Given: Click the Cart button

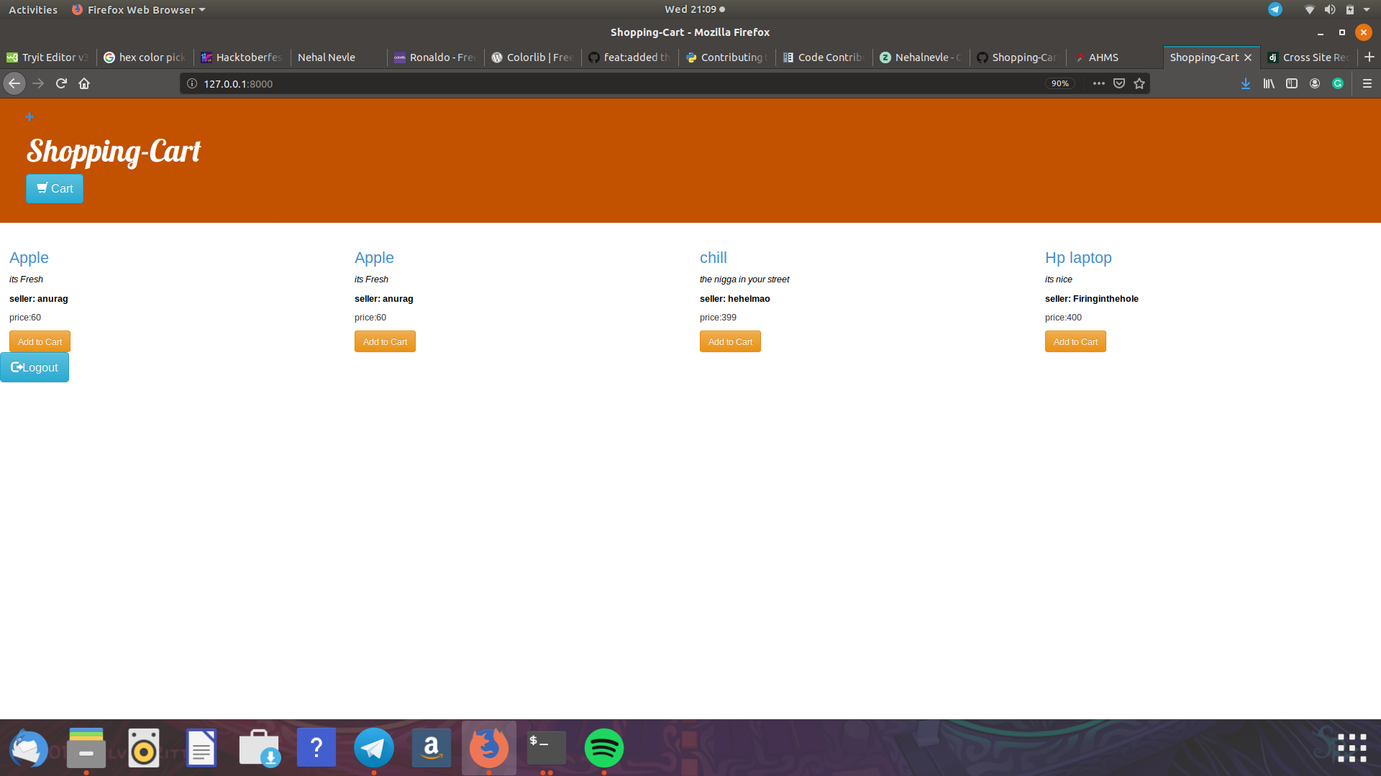Looking at the screenshot, I should click(55, 189).
